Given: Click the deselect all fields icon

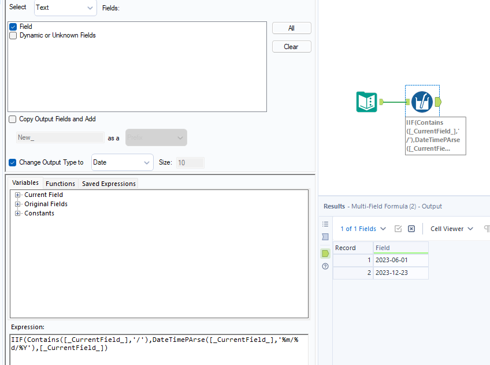Looking at the screenshot, I should click(411, 229).
